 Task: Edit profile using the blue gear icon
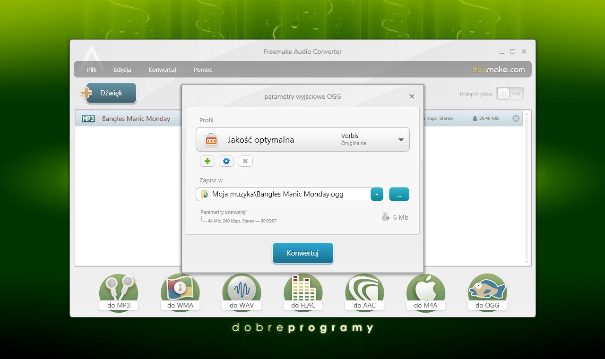point(226,161)
